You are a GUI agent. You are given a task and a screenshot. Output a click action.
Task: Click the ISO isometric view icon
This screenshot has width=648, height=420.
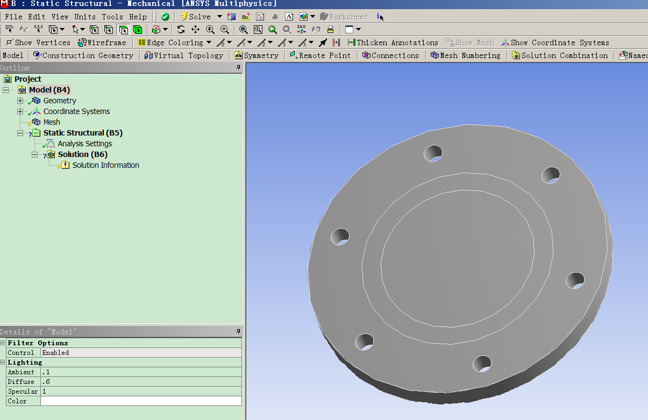pyautogui.click(x=302, y=30)
